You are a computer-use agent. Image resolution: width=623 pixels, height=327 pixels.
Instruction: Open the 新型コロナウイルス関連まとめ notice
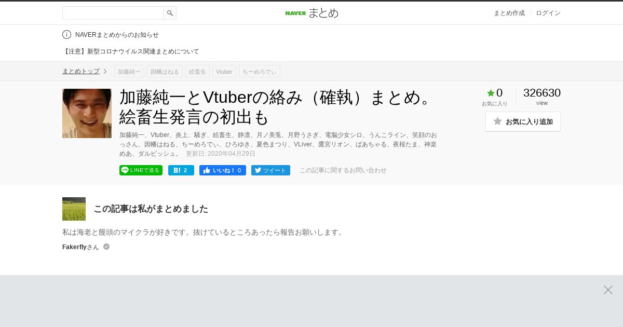coord(131,51)
